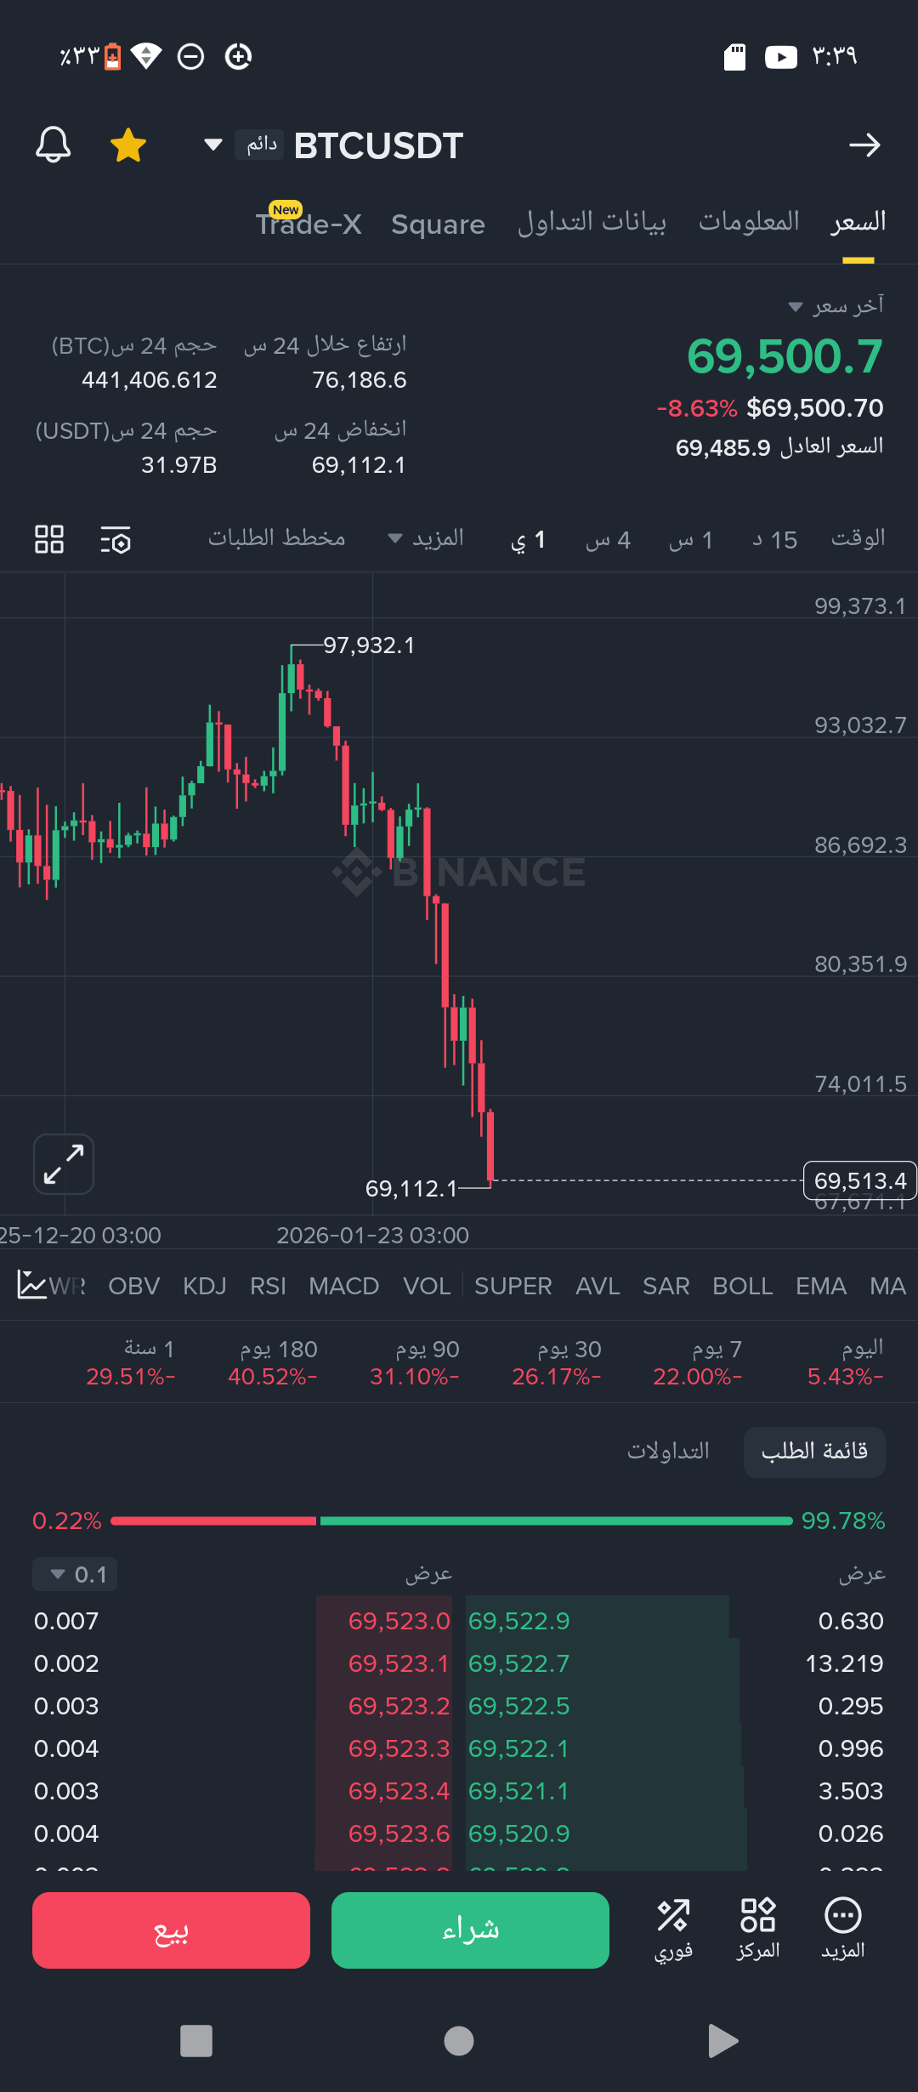This screenshot has height=2092, width=918.
Task: Switch to the التداولات trades tab
Action: 668,1451
